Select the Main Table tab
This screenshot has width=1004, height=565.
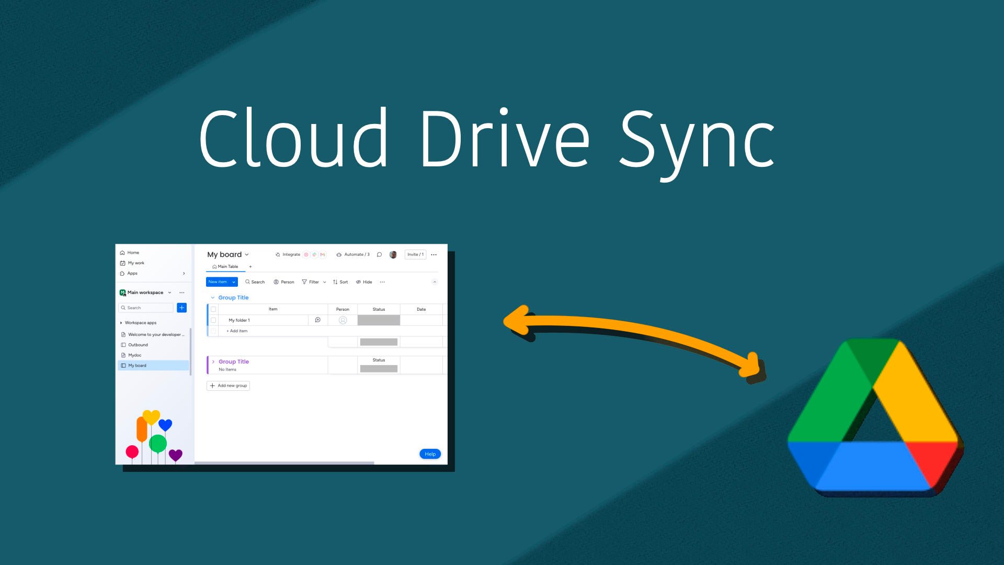tap(225, 267)
